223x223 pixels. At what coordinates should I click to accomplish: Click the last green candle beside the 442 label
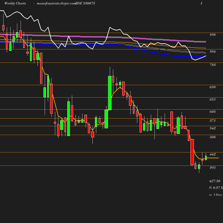coord(206,158)
